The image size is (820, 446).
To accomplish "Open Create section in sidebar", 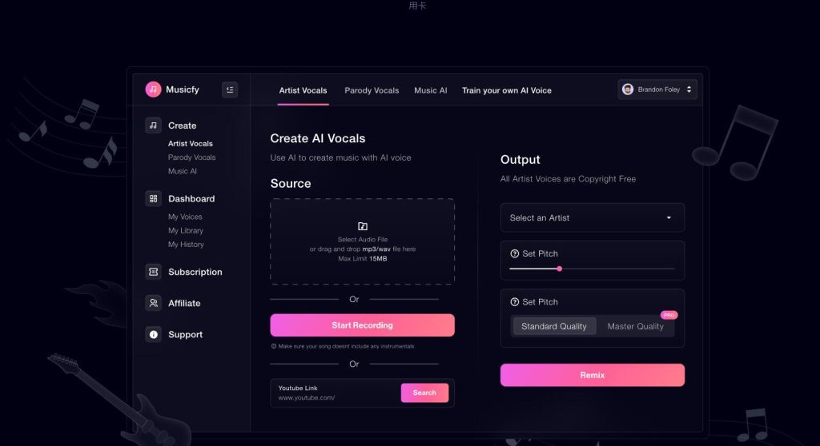I will (x=182, y=125).
